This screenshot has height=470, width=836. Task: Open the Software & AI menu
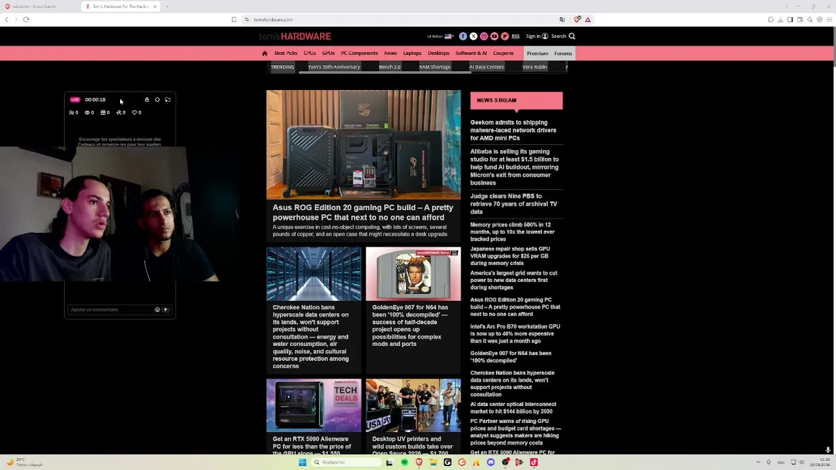471,54
